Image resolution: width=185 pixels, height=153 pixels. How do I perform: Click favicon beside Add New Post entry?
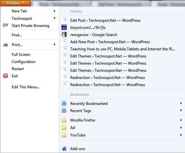click(64, 42)
